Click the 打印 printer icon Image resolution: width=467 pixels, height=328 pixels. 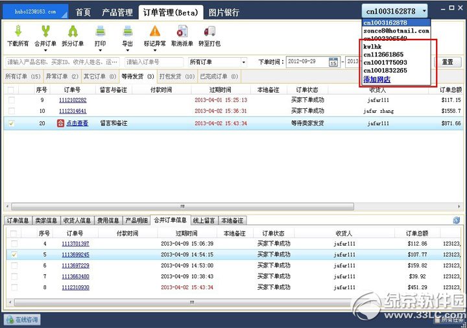pyautogui.click(x=101, y=31)
